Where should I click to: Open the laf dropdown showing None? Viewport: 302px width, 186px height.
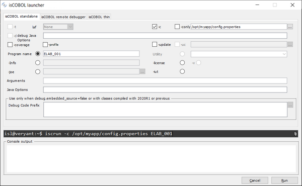click(58, 27)
